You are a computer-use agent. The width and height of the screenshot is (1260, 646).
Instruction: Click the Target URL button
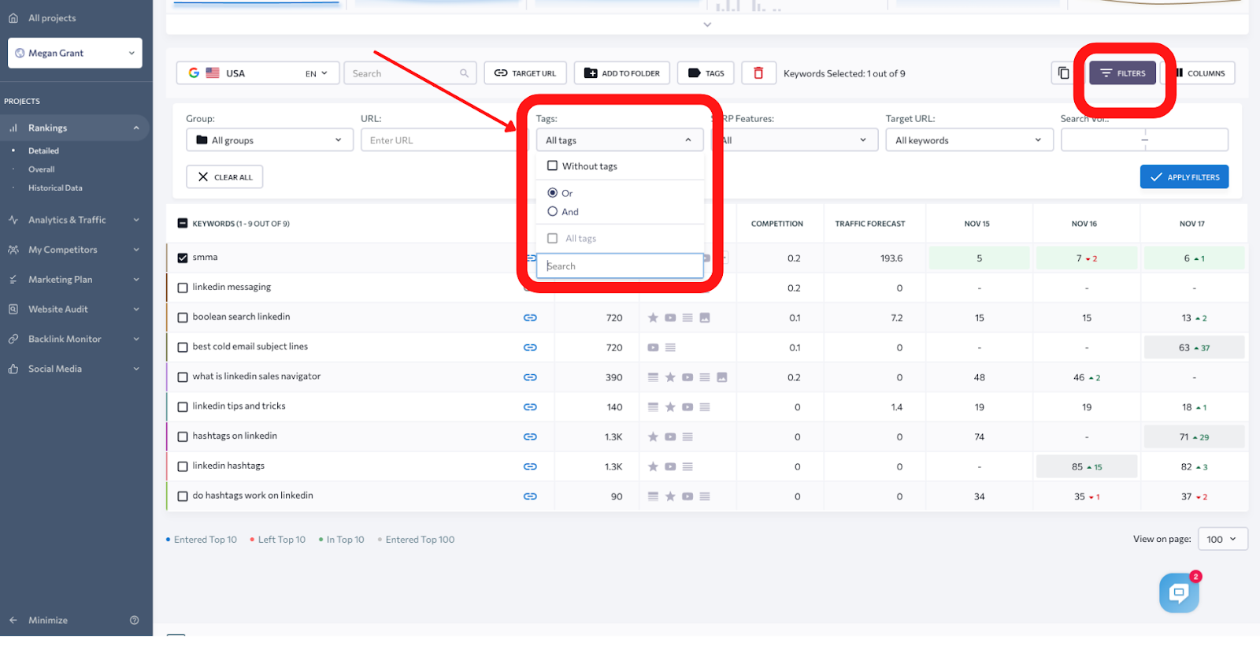click(525, 73)
